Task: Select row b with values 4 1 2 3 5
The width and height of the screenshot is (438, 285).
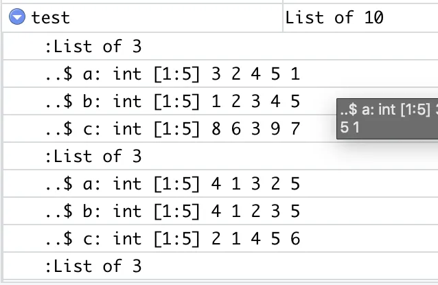Action: click(220, 211)
